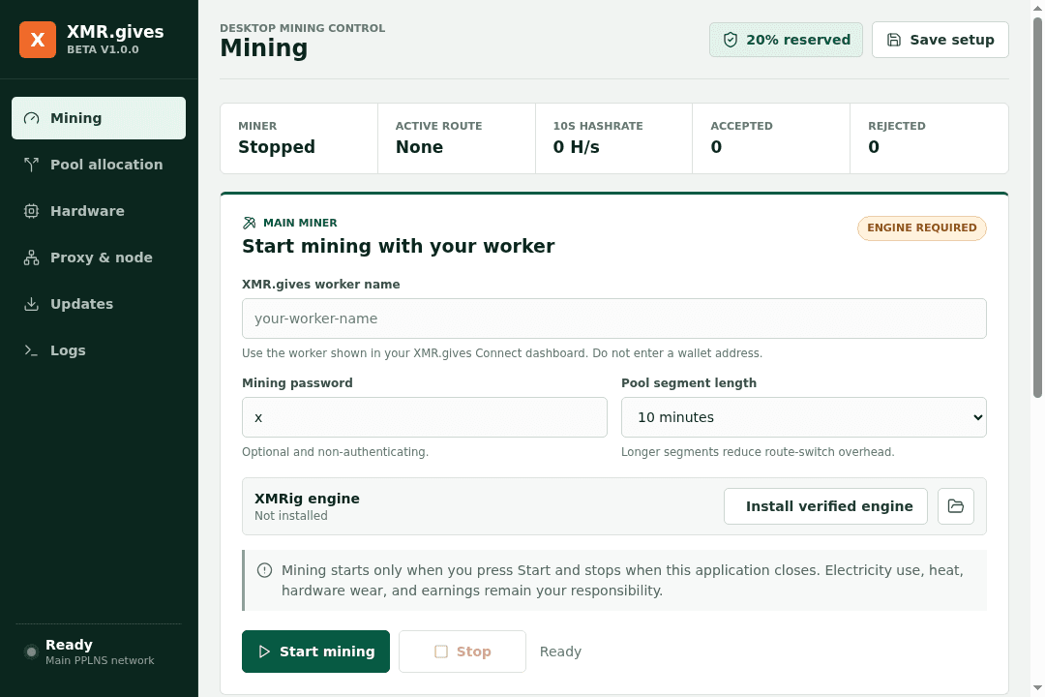Switch to the Proxy & node section
This screenshot has width=1045, height=697.
pyautogui.click(x=99, y=258)
